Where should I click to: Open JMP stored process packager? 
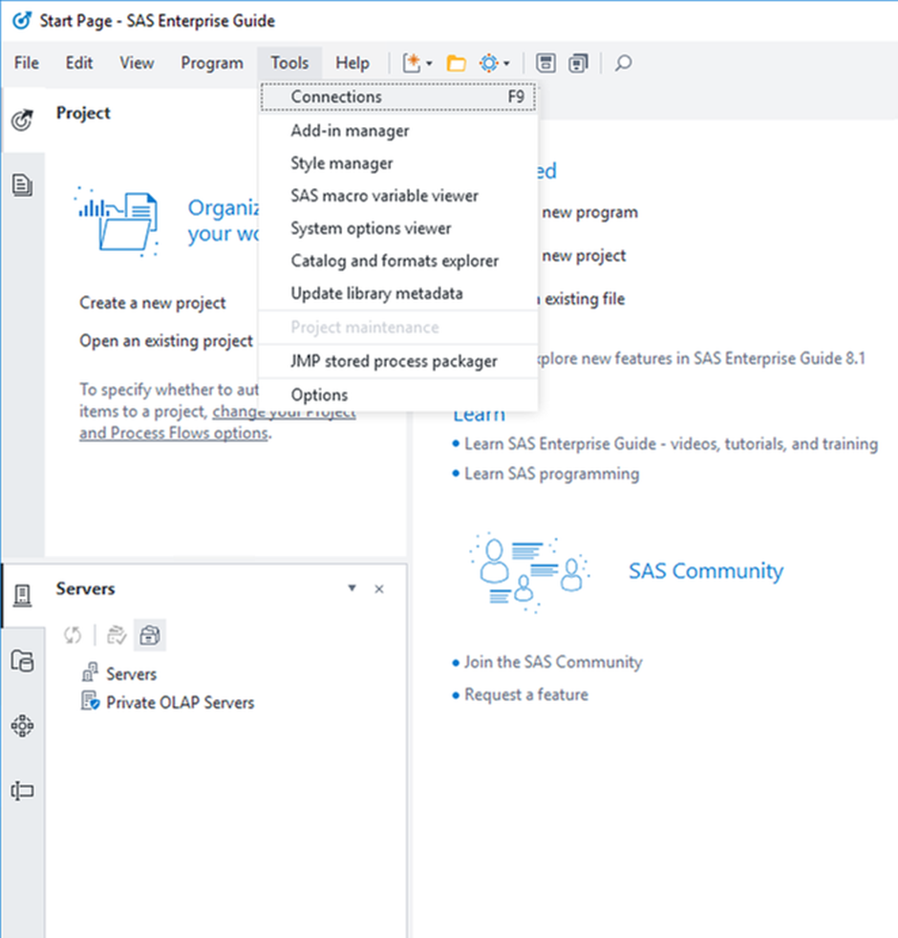[397, 361]
